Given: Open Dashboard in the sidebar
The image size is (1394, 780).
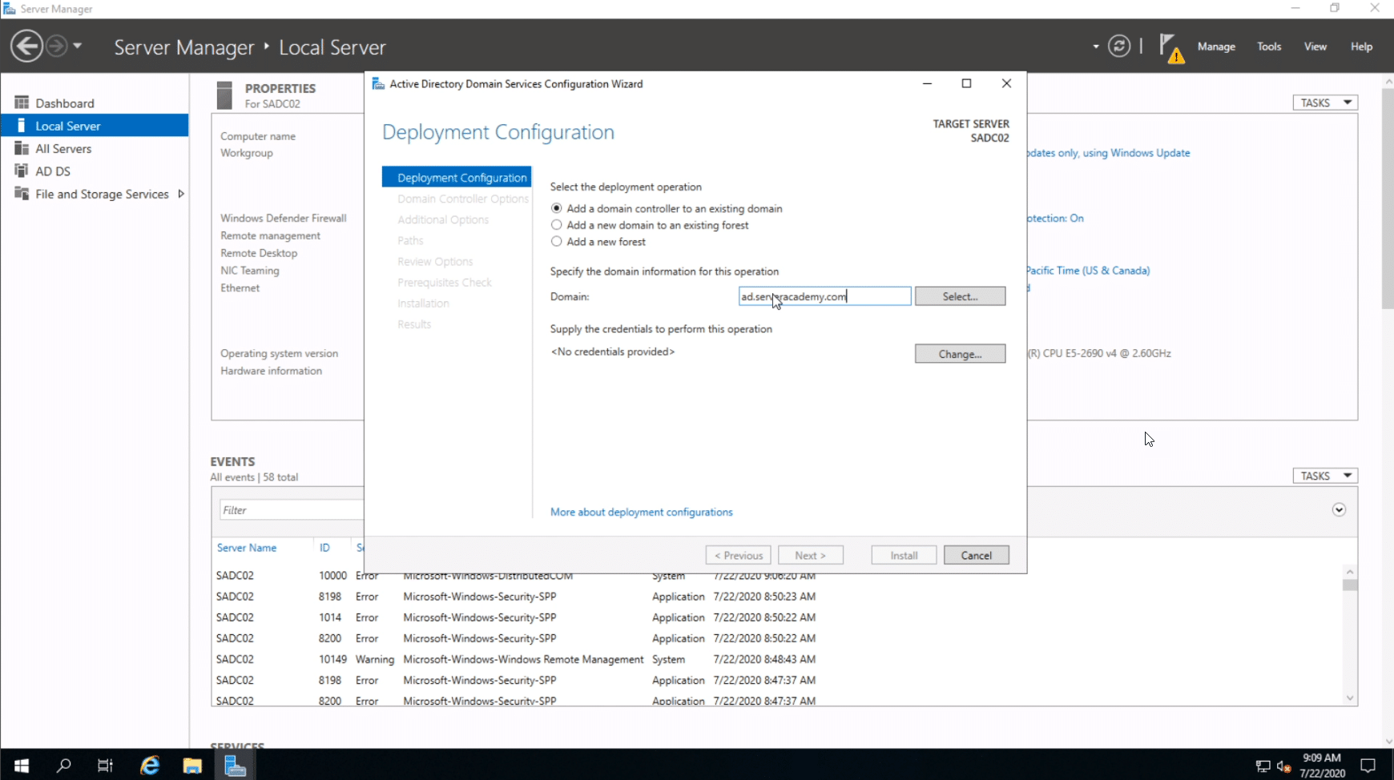Looking at the screenshot, I should [x=64, y=103].
